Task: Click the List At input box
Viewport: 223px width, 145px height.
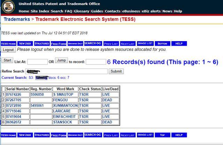Action: 37,62
